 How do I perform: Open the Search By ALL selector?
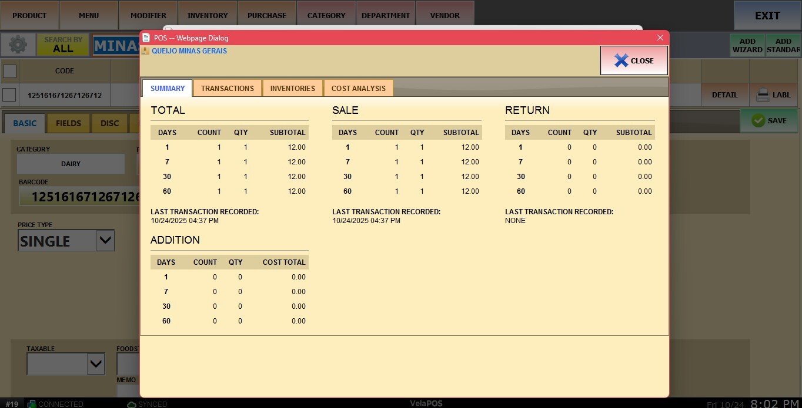pos(63,45)
